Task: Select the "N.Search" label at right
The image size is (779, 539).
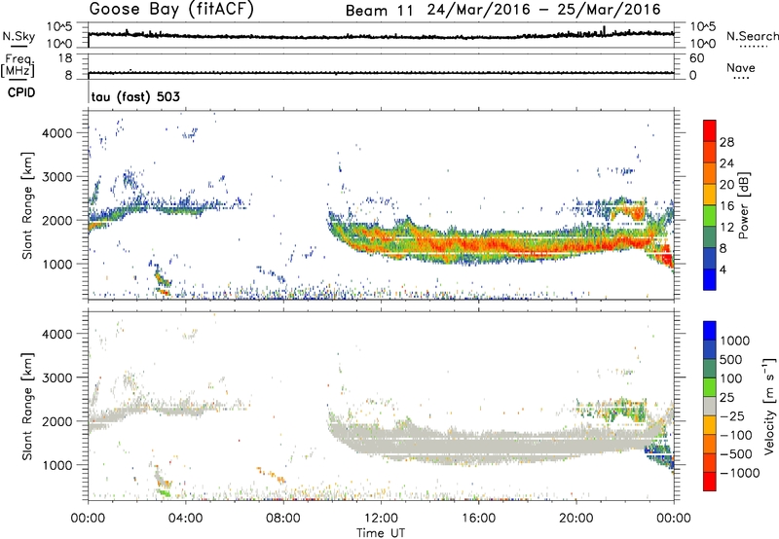Action: [752, 36]
